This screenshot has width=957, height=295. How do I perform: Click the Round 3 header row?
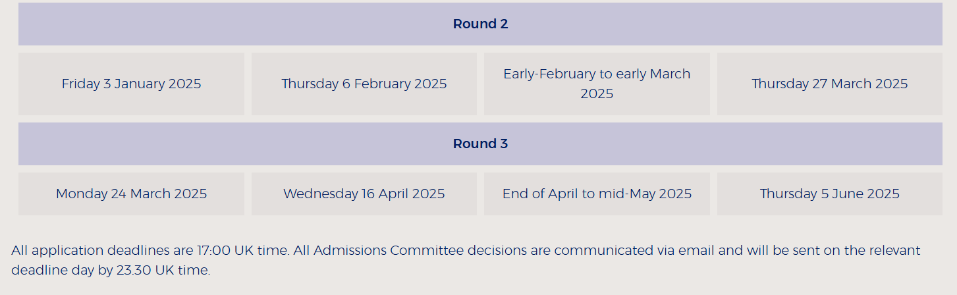480,144
